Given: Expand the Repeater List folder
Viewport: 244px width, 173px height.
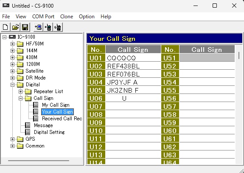Looking at the screenshot, I should 20,91.
